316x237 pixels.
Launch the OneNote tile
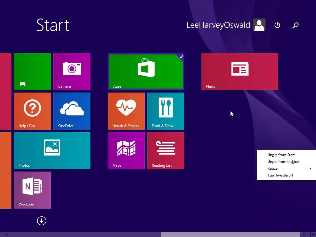pos(32,190)
